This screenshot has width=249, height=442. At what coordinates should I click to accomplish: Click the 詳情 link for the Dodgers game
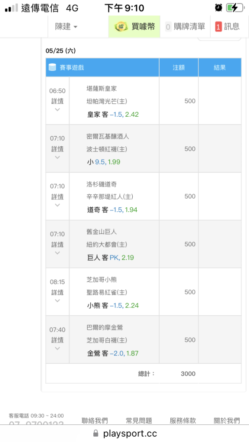click(x=57, y=197)
